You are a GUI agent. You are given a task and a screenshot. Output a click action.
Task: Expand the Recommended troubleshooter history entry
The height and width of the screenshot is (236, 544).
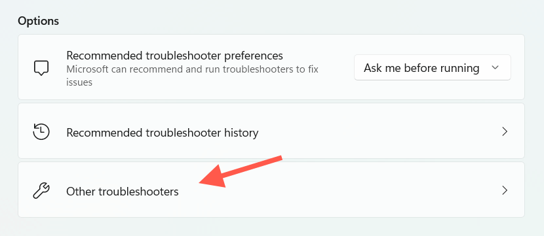[271, 131]
